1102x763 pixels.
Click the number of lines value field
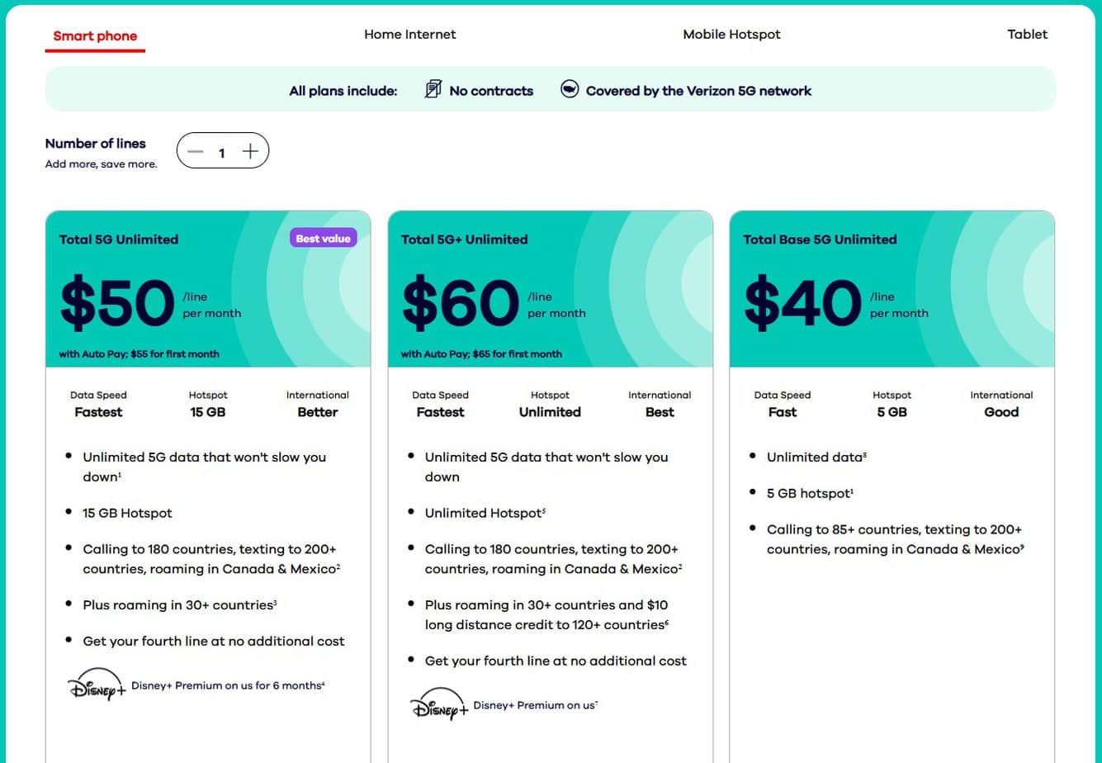tap(222, 152)
